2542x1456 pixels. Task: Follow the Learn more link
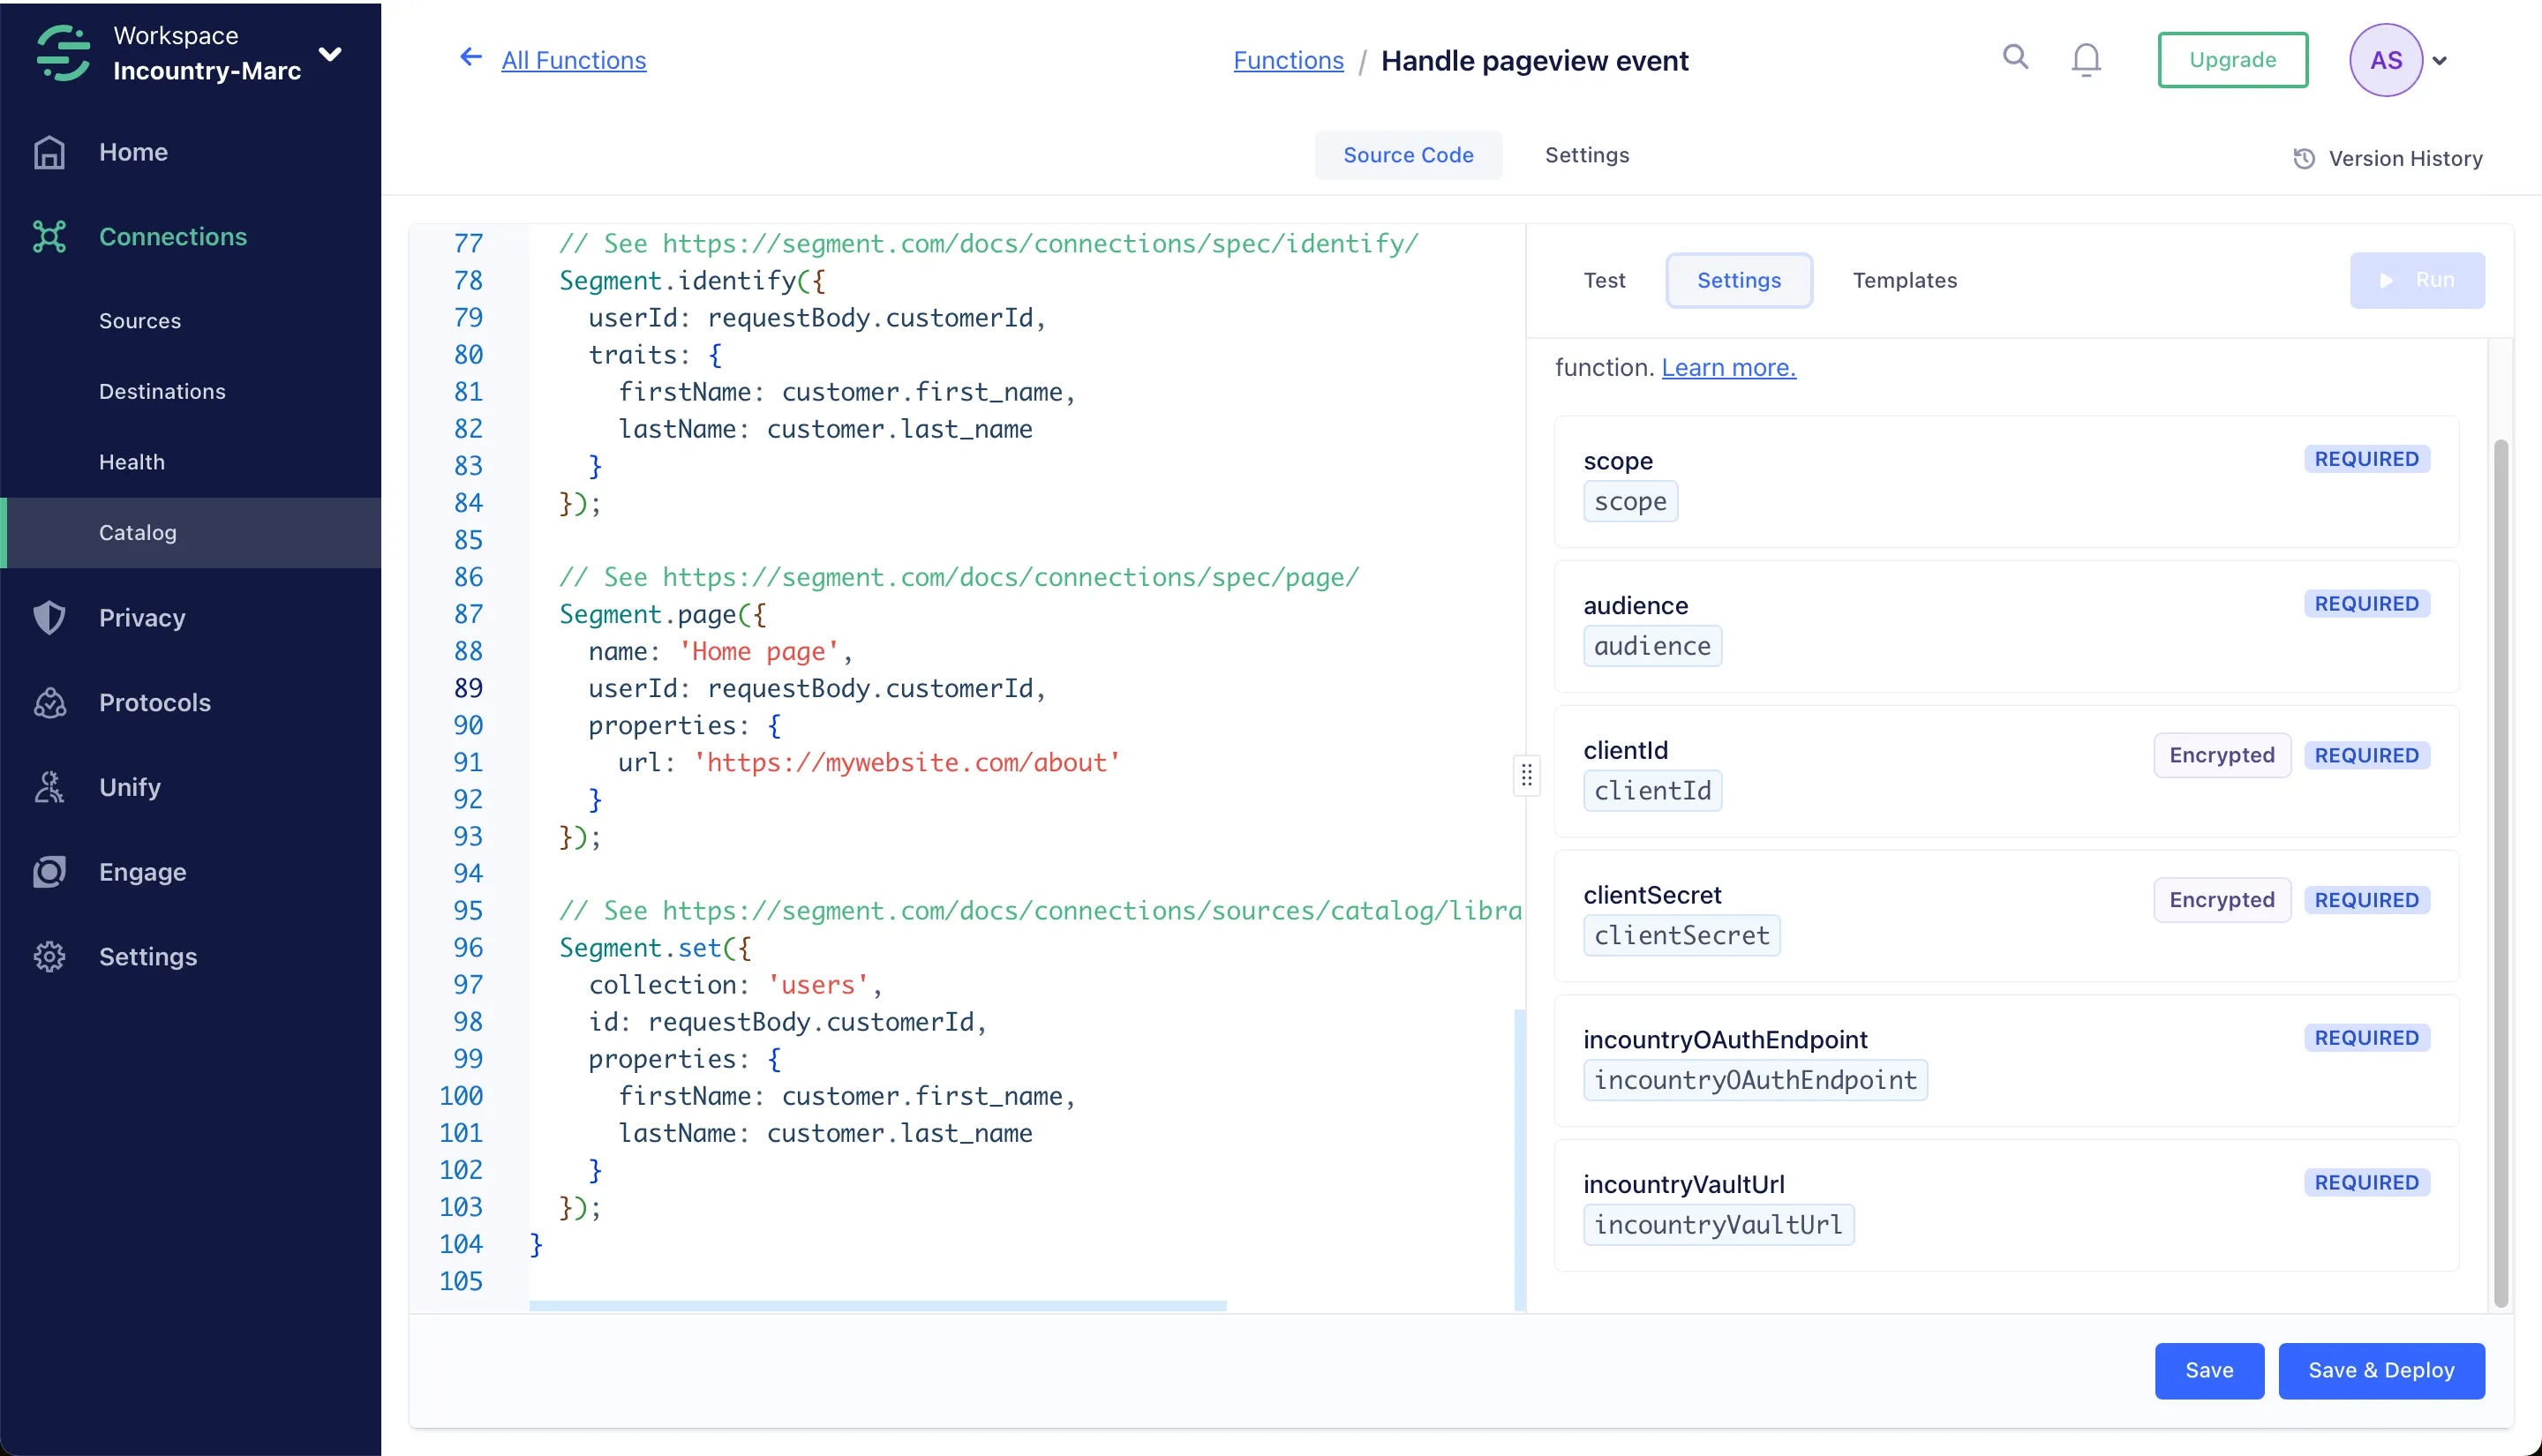click(1728, 368)
